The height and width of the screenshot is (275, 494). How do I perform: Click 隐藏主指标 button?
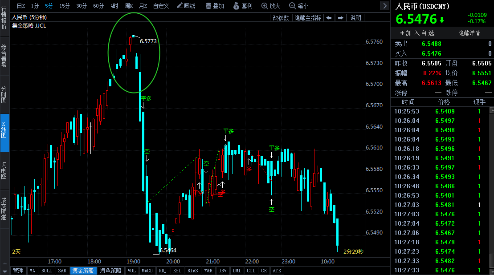tap(308, 18)
